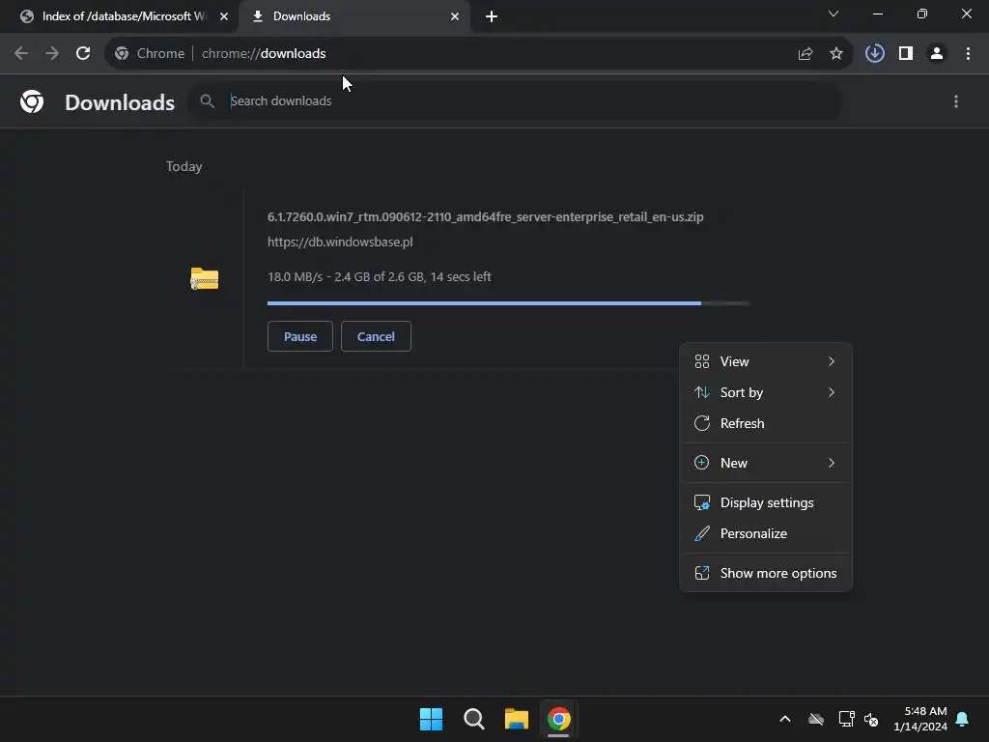
Task: Open Sort by submenu
Action: (766, 392)
